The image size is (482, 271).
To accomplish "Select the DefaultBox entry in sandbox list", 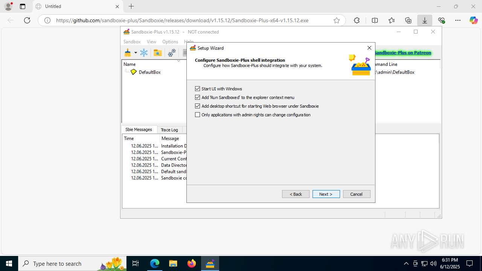I will pyautogui.click(x=149, y=72).
